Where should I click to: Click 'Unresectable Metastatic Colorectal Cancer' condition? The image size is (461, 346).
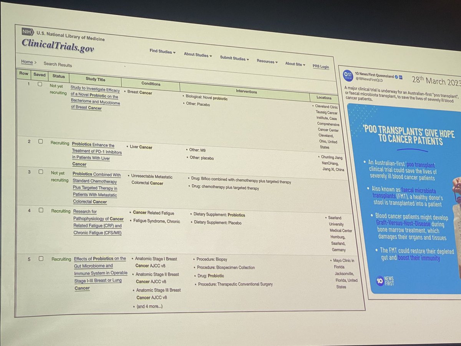152,180
